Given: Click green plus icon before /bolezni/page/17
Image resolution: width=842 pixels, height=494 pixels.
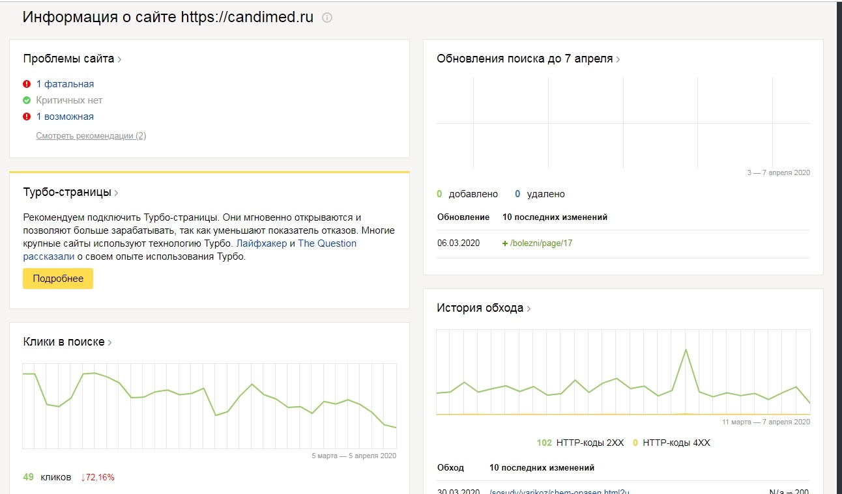Looking at the screenshot, I should click(505, 243).
